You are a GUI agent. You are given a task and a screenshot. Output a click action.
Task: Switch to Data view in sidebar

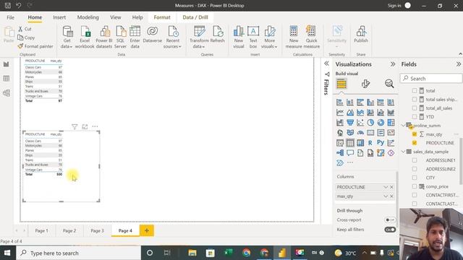click(x=7, y=79)
